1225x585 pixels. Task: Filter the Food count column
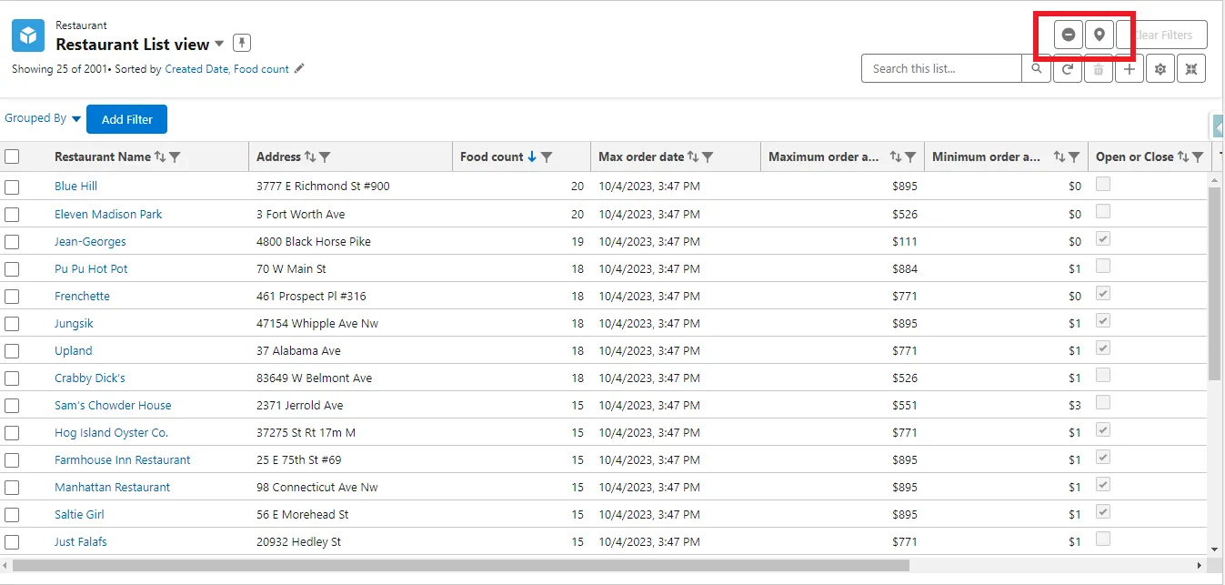(x=547, y=156)
